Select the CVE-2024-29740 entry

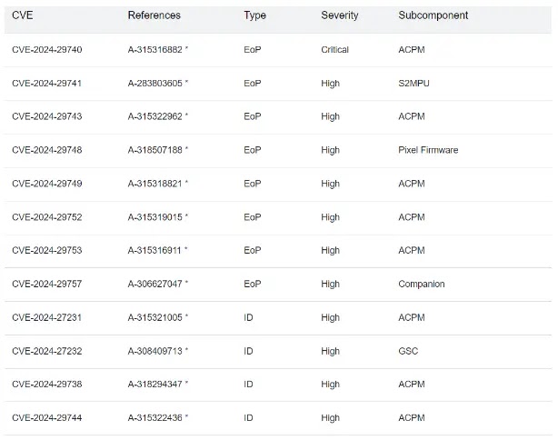pyautogui.click(x=47, y=49)
